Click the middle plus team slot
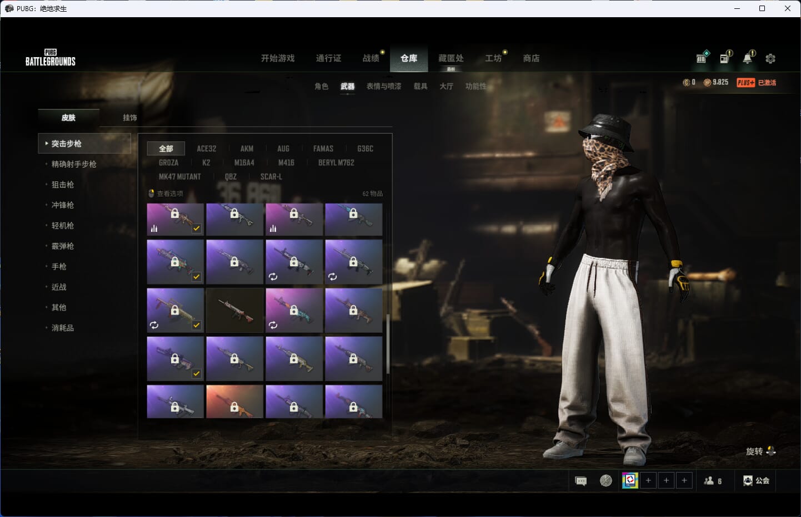801x517 pixels. pos(666,480)
